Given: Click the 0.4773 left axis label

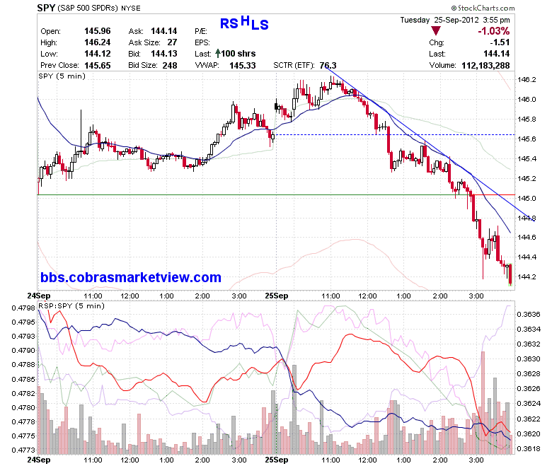Looking at the screenshot, I should (x=23, y=450).
